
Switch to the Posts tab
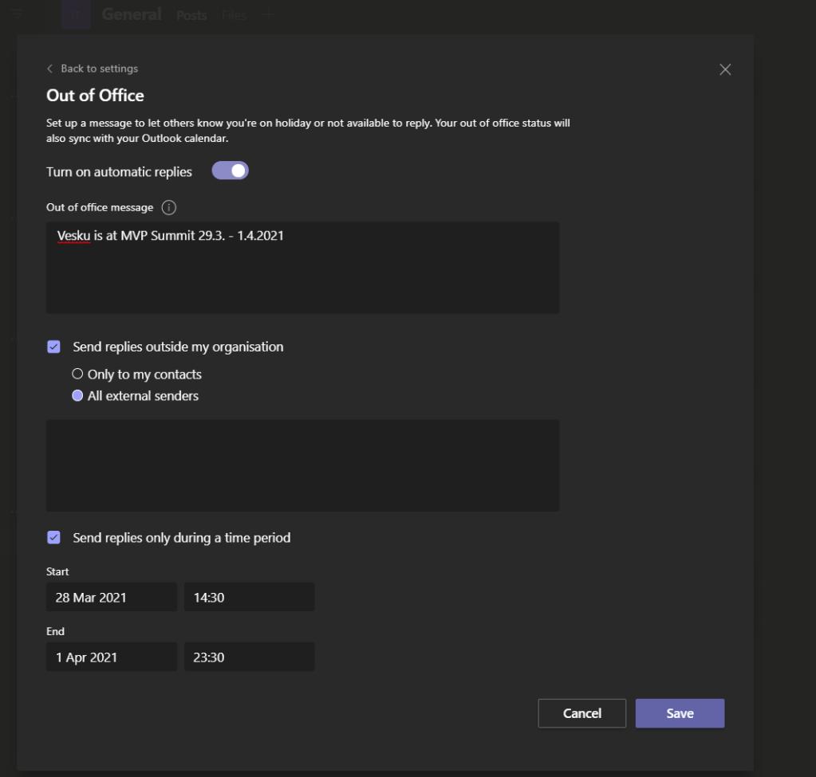(x=191, y=15)
